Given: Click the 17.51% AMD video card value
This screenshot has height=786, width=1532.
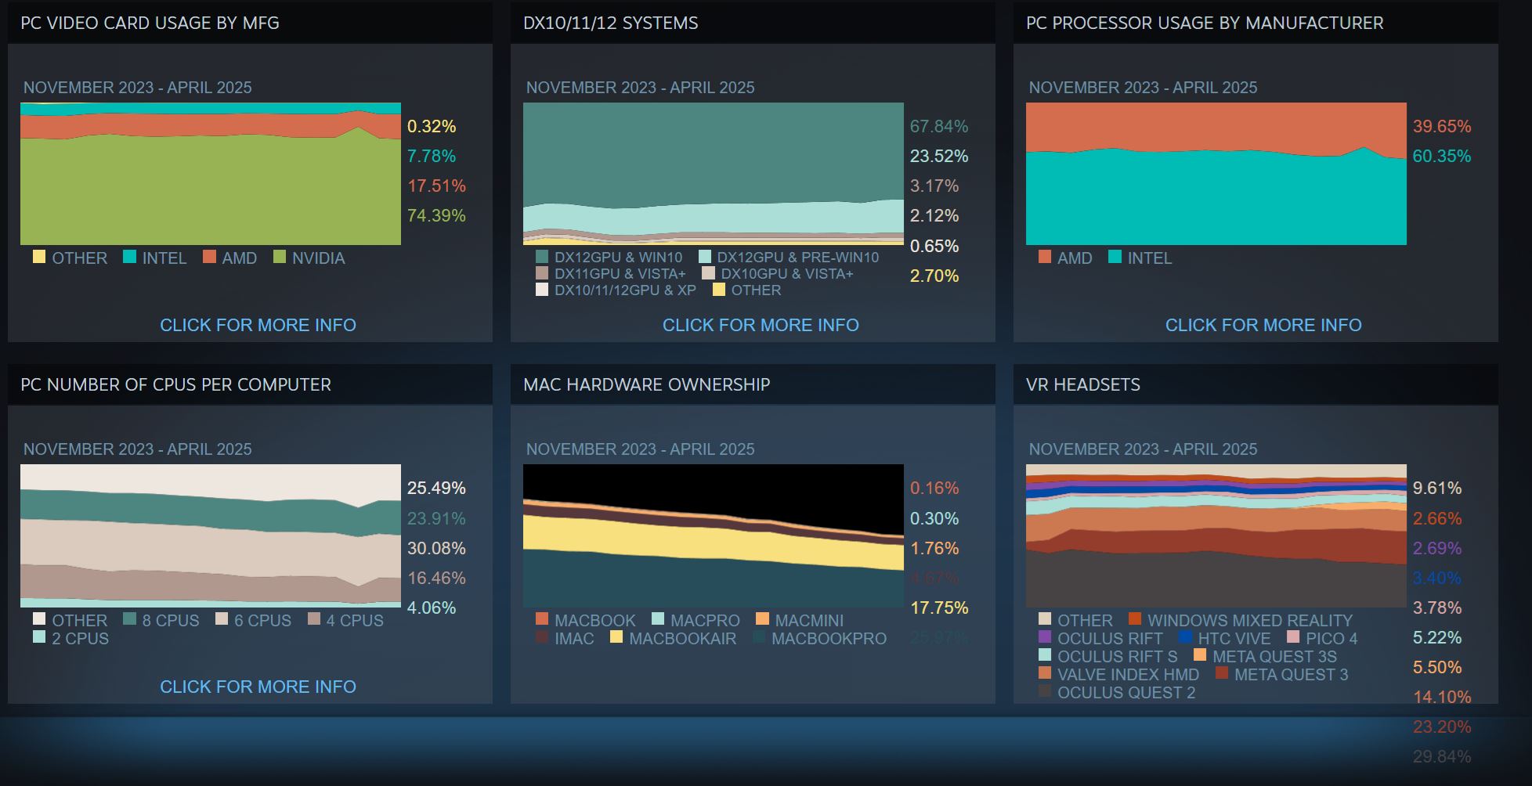Looking at the screenshot, I should (x=436, y=186).
